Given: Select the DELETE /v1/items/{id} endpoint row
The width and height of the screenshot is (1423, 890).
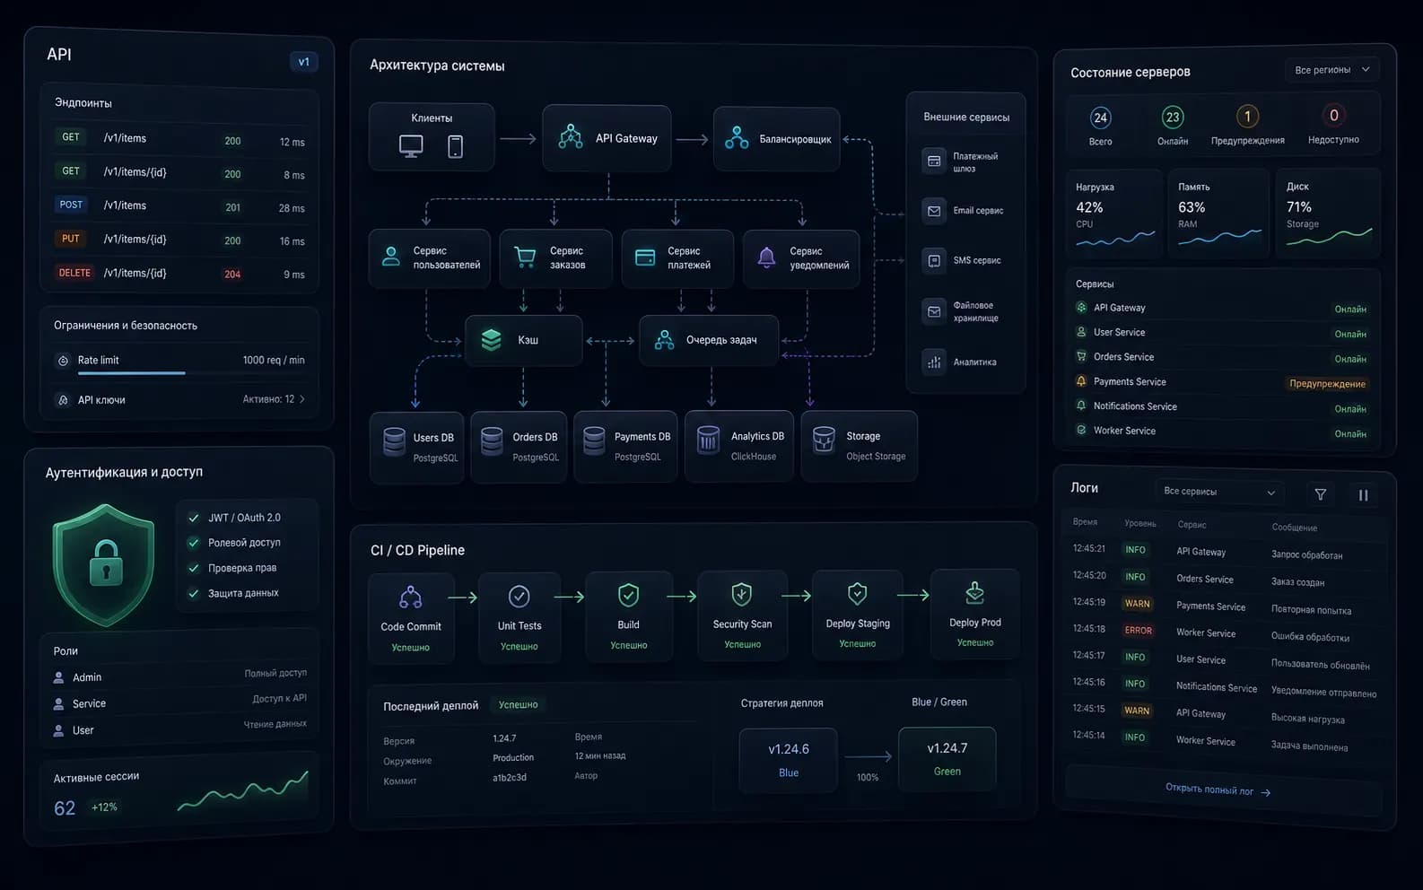Looking at the screenshot, I should [x=179, y=273].
